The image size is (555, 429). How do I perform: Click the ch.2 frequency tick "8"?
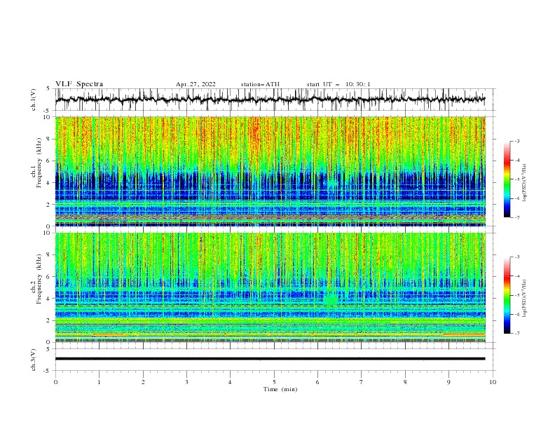[48, 255]
